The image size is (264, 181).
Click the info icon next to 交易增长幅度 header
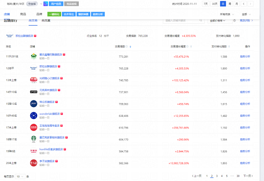(x=187, y=47)
